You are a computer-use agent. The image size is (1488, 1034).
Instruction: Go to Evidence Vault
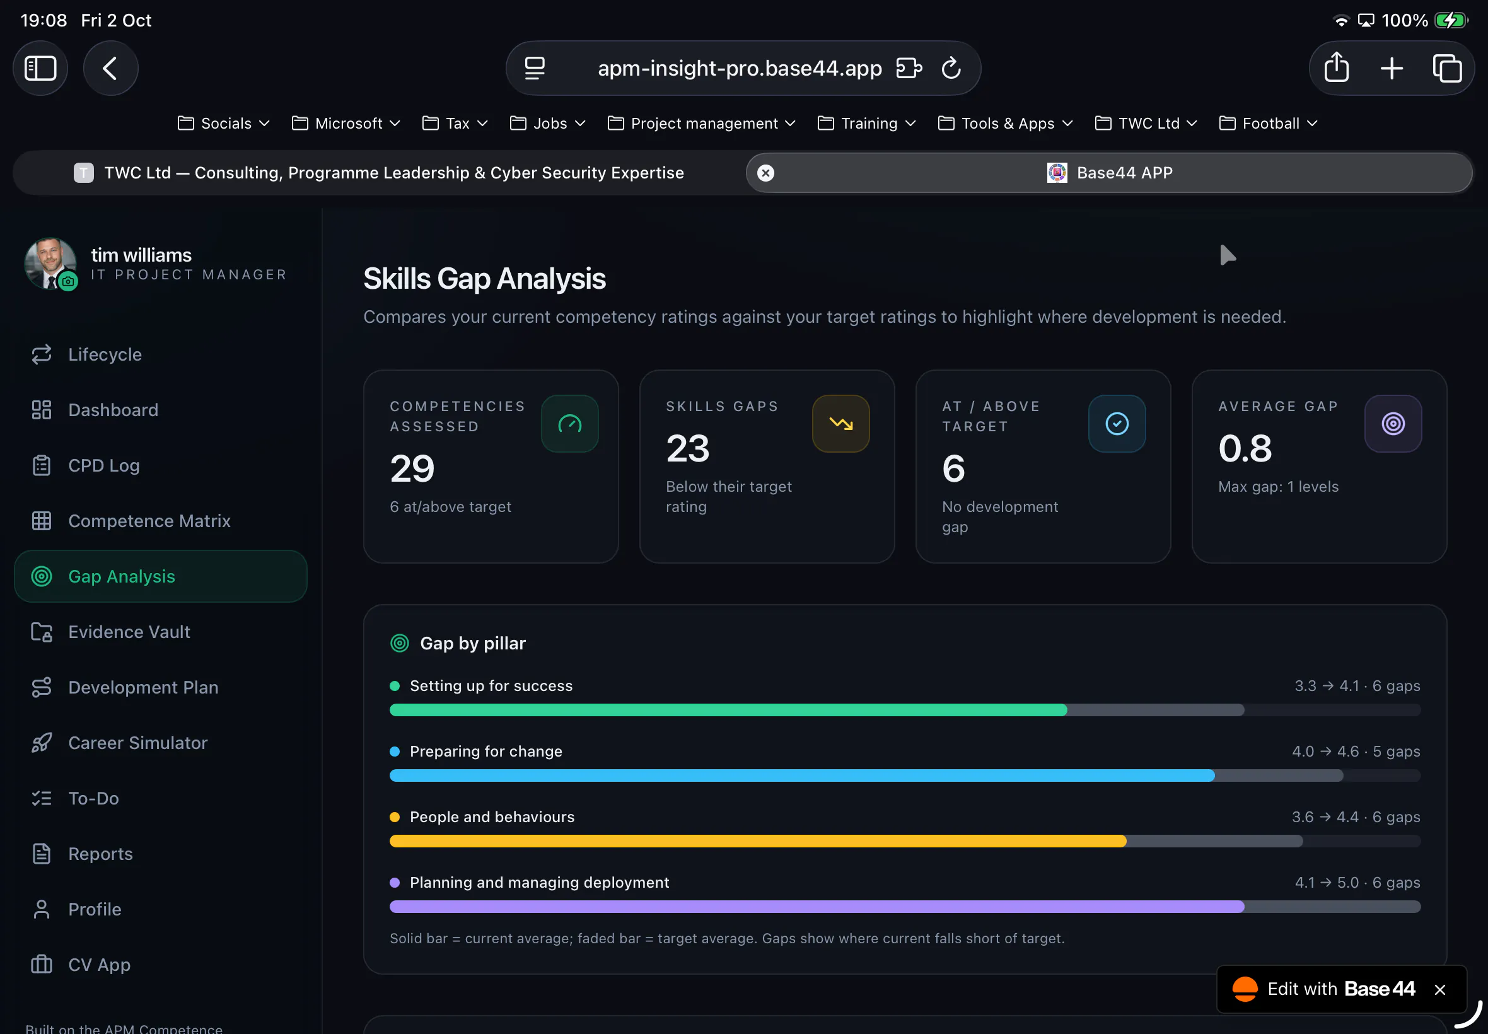click(160, 632)
